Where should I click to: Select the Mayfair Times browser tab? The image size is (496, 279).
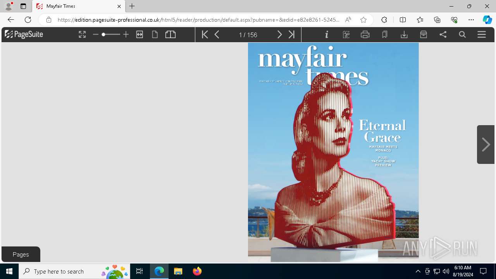pos(79,6)
